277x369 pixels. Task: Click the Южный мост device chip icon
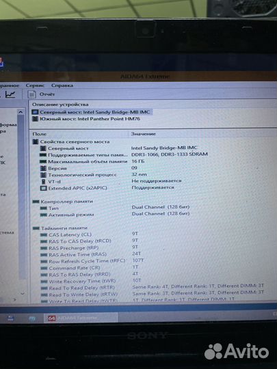click(35, 119)
